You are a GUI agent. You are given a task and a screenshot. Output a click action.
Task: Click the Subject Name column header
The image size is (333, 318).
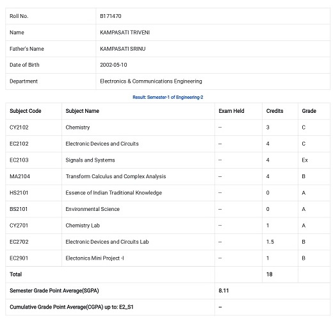[x=83, y=111]
